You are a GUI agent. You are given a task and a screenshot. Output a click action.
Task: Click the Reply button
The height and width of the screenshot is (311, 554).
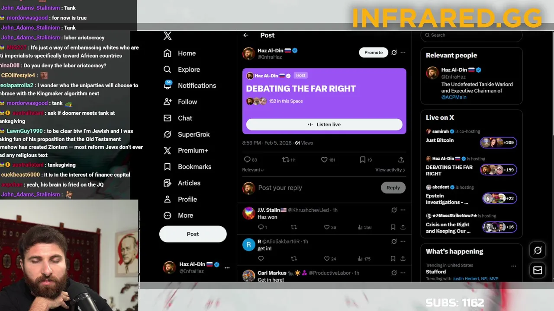[393, 187]
